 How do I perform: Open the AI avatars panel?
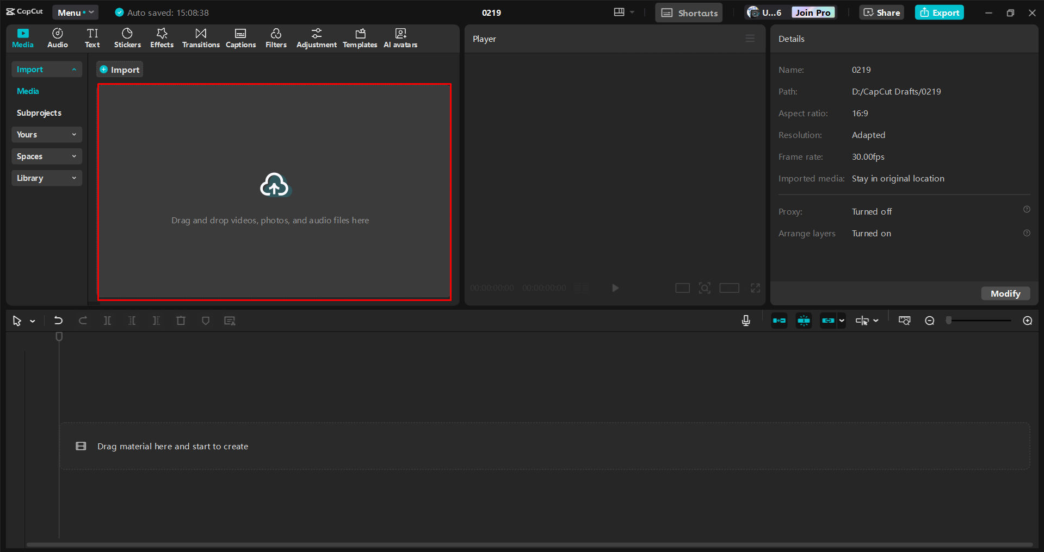point(400,38)
